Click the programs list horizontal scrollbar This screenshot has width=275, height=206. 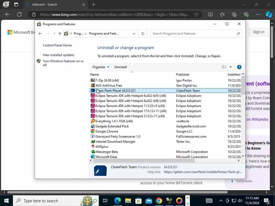[144, 161]
